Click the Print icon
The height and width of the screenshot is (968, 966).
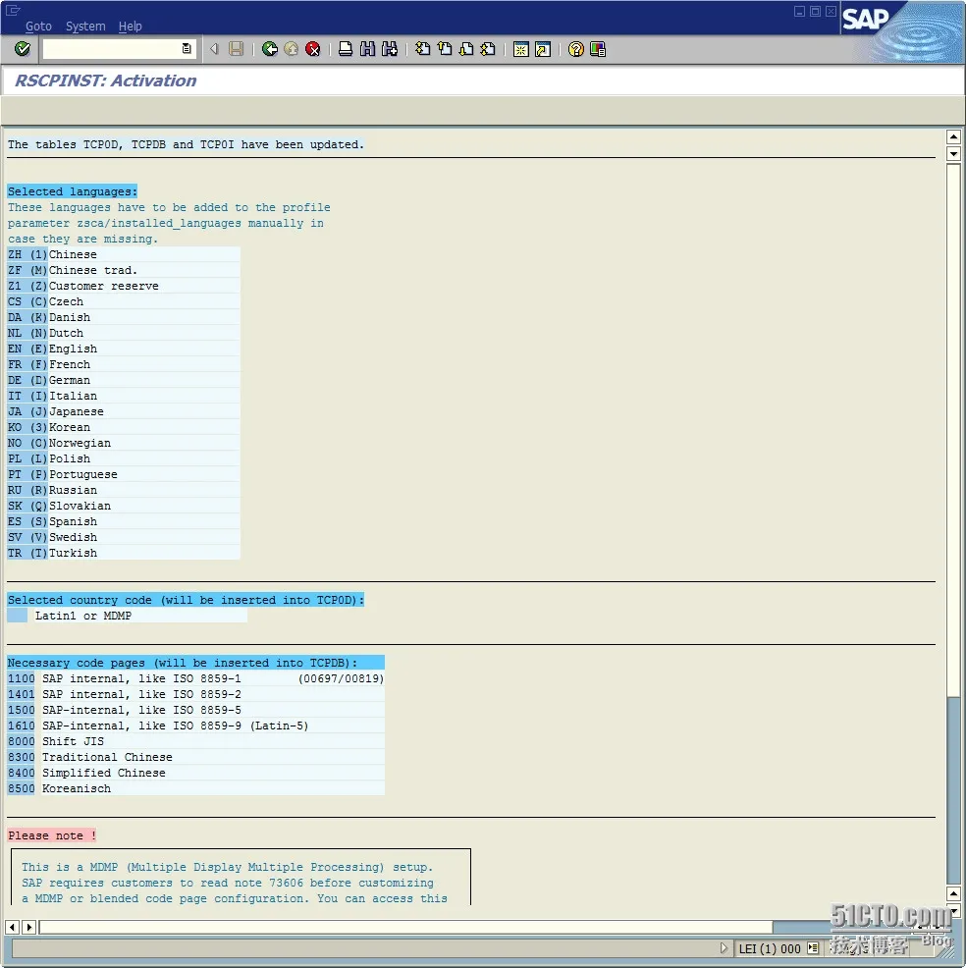pos(346,49)
